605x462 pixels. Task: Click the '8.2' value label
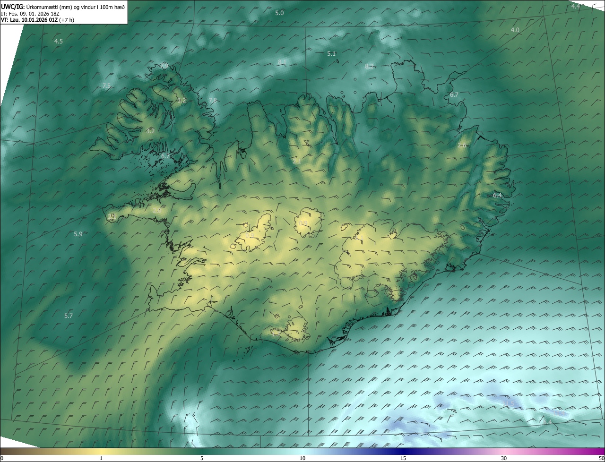click(x=369, y=67)
